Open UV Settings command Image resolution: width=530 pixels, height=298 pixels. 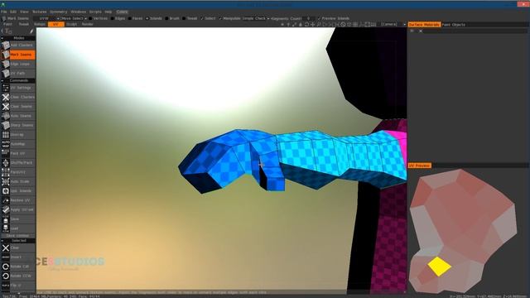pos(18,88)
